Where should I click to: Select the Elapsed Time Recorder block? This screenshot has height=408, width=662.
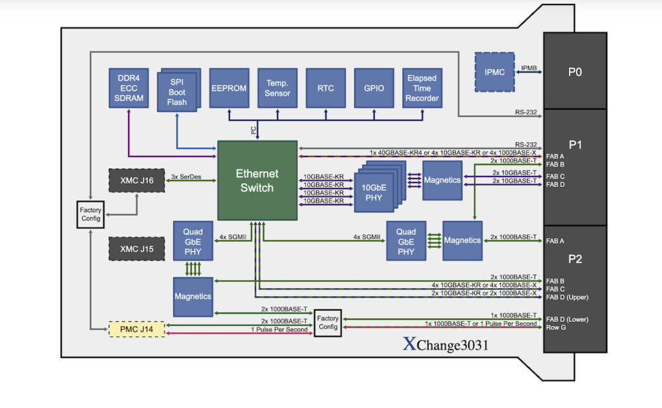pyautogui.click(x=422, y=88)
